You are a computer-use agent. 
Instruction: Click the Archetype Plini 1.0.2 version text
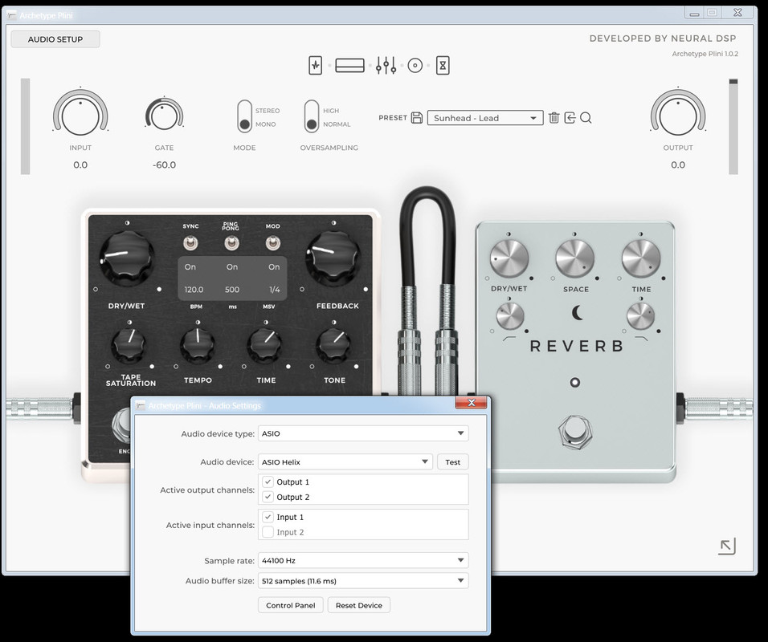click(x=705, y=54)
